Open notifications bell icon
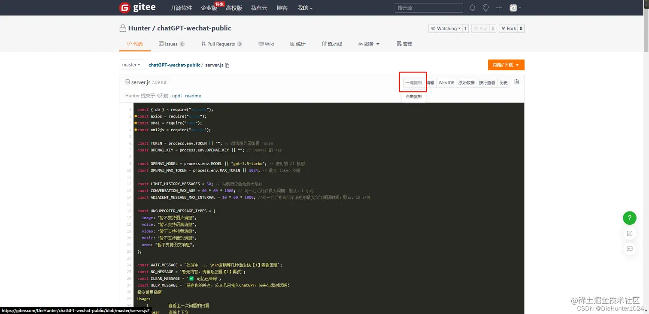Viewport: 649px width, 314px height. pyautogui.click(x=473, y=8)
